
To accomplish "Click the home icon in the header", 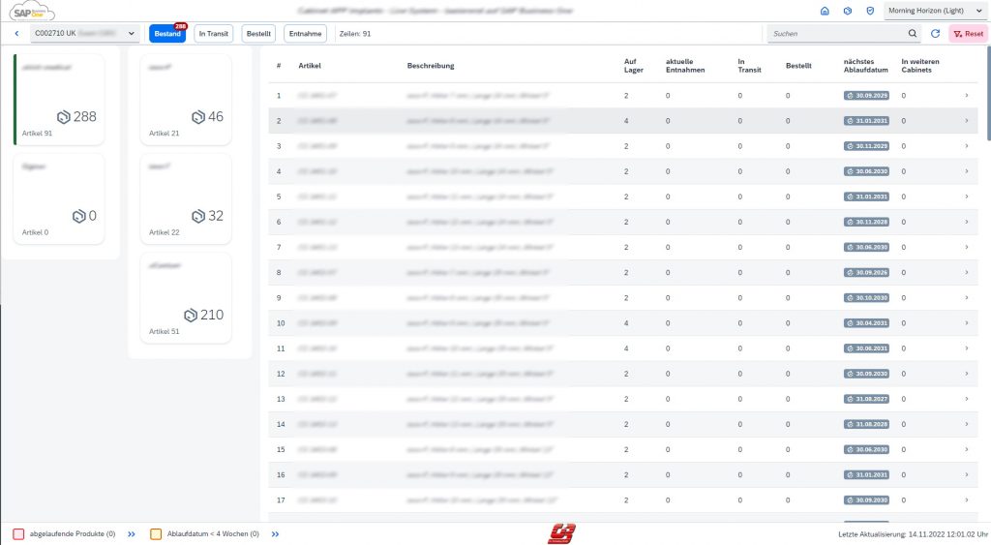I will (825, 11).
